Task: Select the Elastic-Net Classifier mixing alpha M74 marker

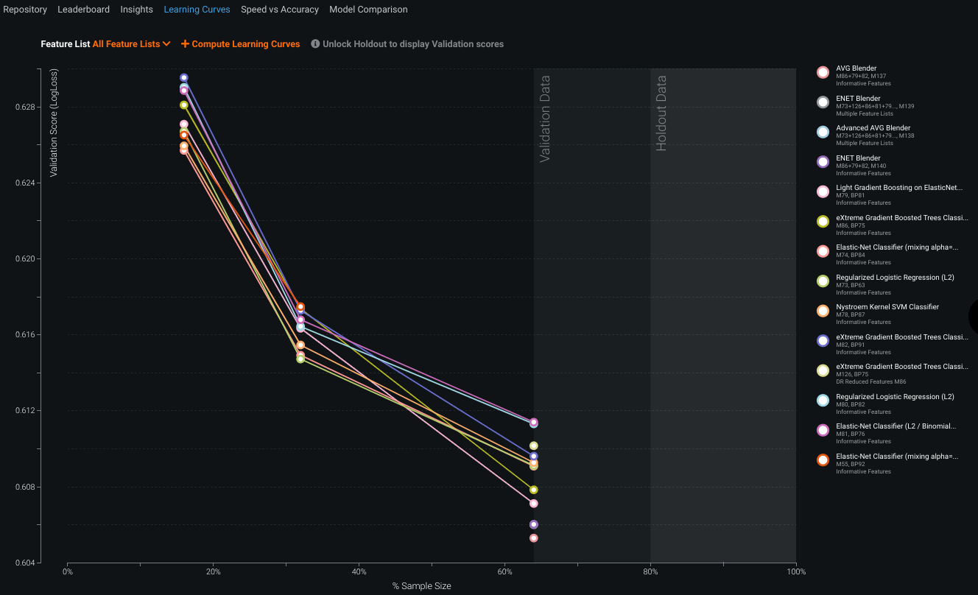Action: 823,251
